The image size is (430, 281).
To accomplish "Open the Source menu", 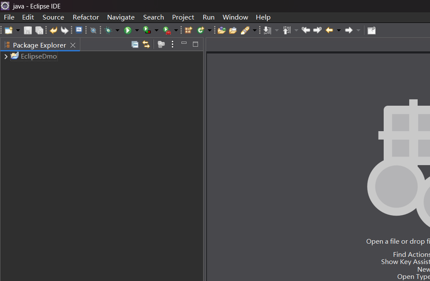I will 53,17.
